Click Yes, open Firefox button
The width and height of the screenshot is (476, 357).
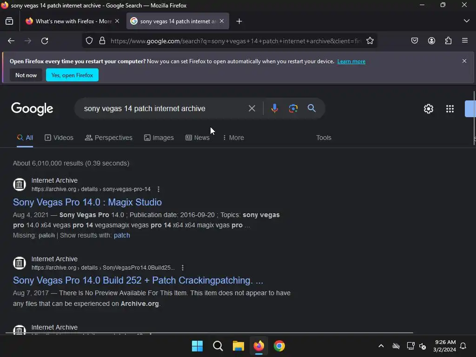pyautogui.click(x=72, y=75)
